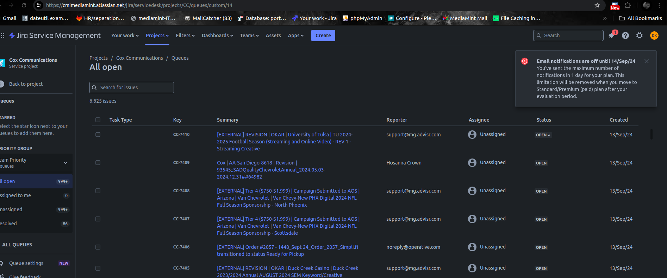Open the help question mark icon

(x=625, y=35)
